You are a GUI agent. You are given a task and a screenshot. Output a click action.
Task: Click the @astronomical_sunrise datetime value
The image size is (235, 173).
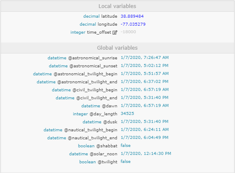click(145, 58)
